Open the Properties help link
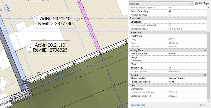 (137, 105)
